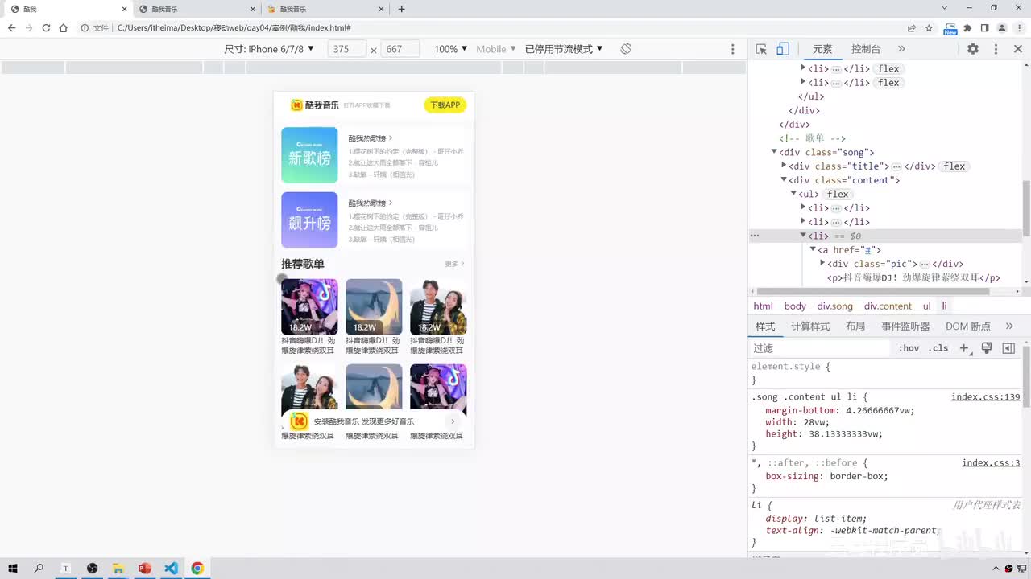This screenshot has width=1031, height=579.
Task: Toggle rendering emulations paintbrush icon
Action: (986, 348)
